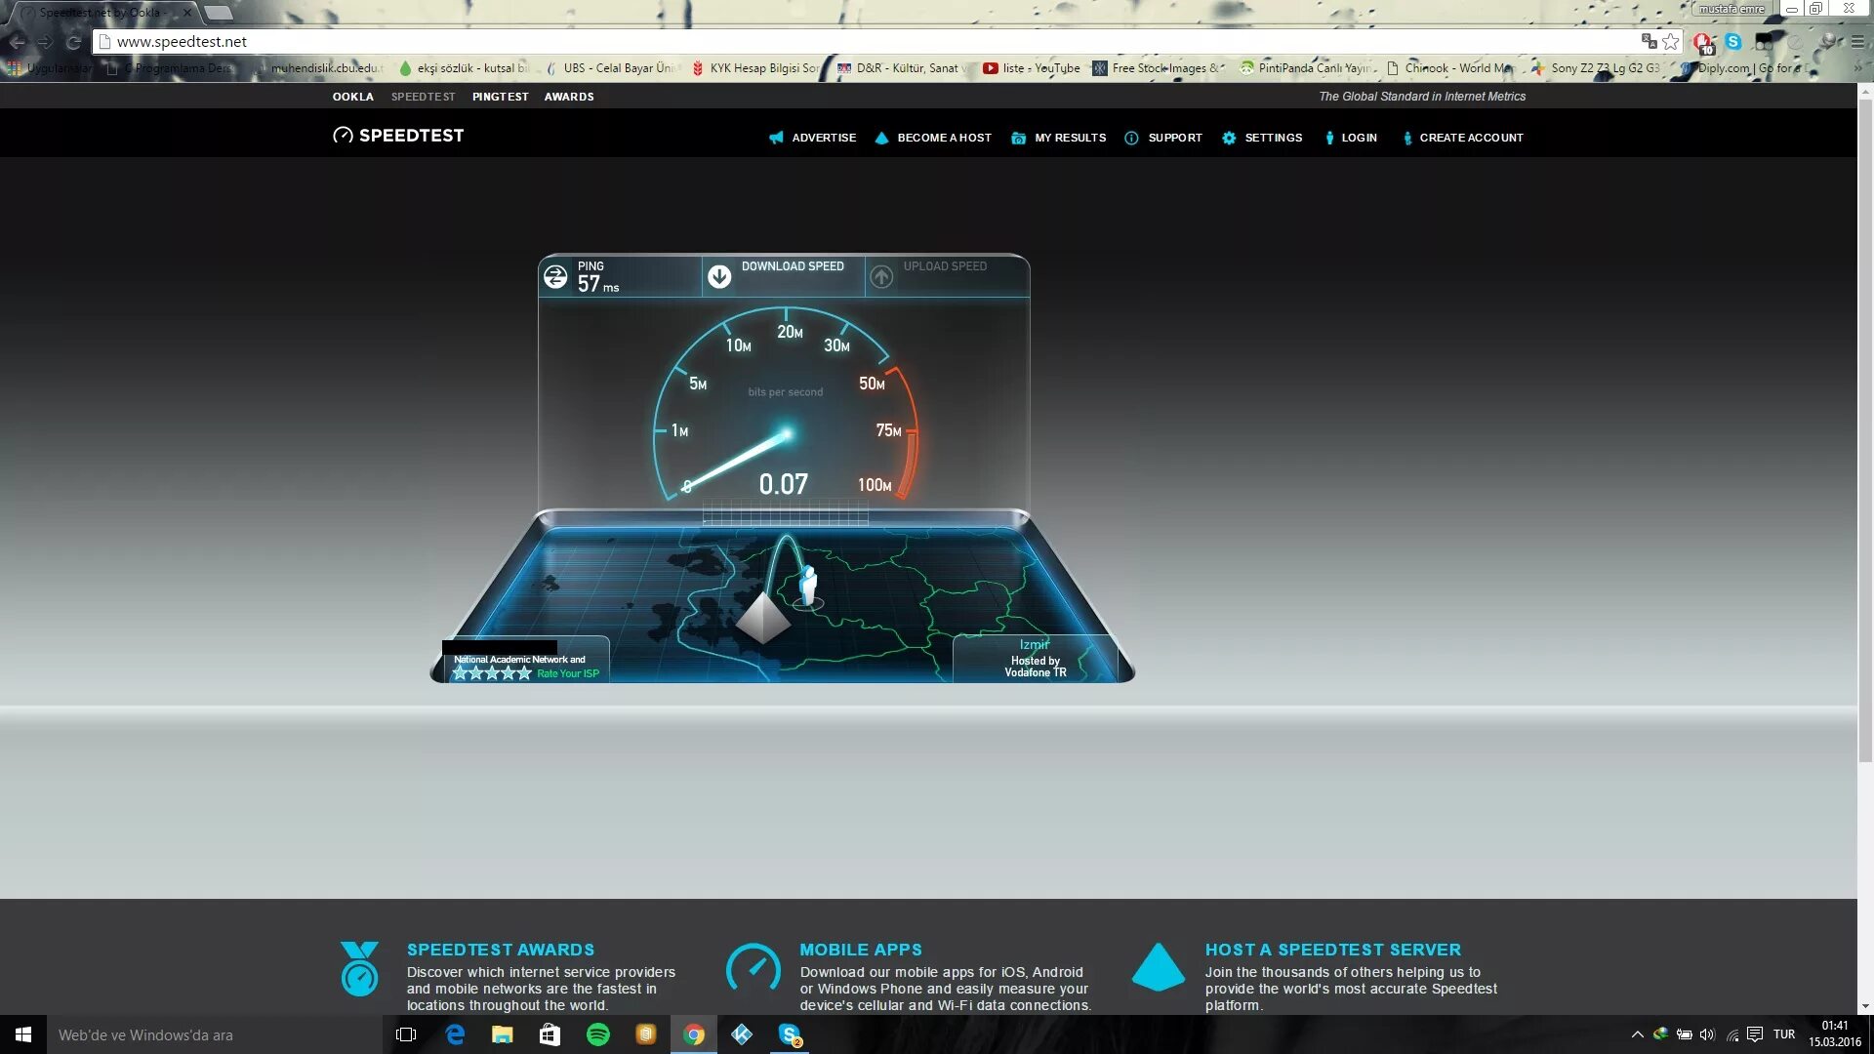The image size is (1874, 1054).
Task: Click the Izmir Vodafone TR server label
Action: (1036, 659)
